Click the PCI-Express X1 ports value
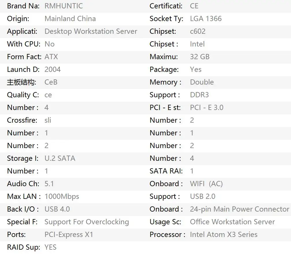The width and height of the screenshot is (291, 254). [x=69, y=235]
